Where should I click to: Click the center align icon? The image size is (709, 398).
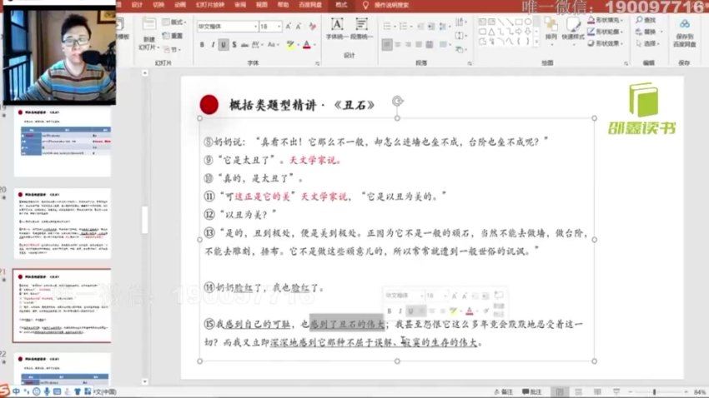(397, 45)
